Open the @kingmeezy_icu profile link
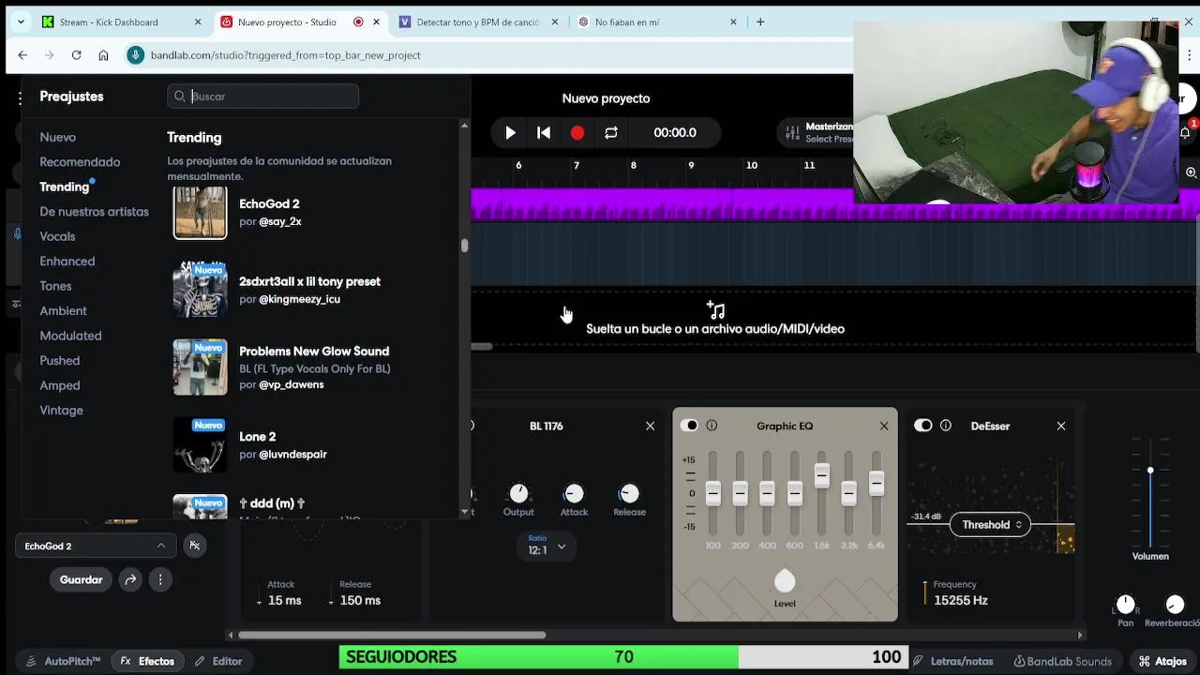The image size is (1200, 675). click(x=299, y=300)
